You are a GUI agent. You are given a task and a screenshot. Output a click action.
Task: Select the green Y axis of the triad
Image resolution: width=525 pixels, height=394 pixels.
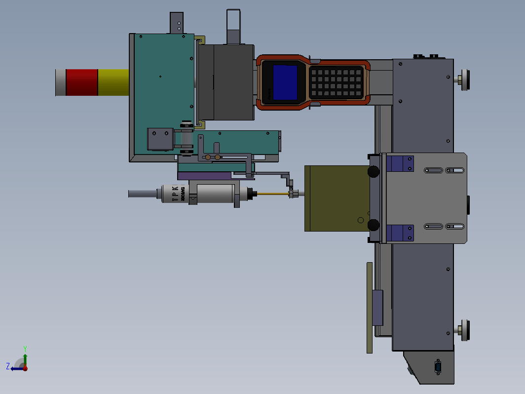click(25, 360)
